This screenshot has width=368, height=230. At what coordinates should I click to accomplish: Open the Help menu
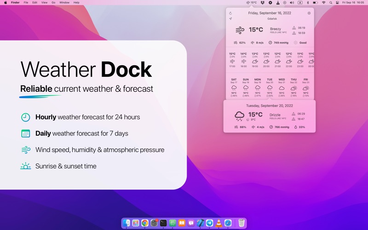point(76,3)
